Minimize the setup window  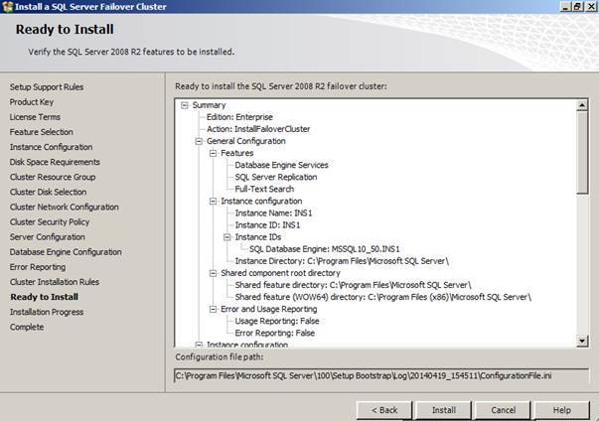[566, 7]
